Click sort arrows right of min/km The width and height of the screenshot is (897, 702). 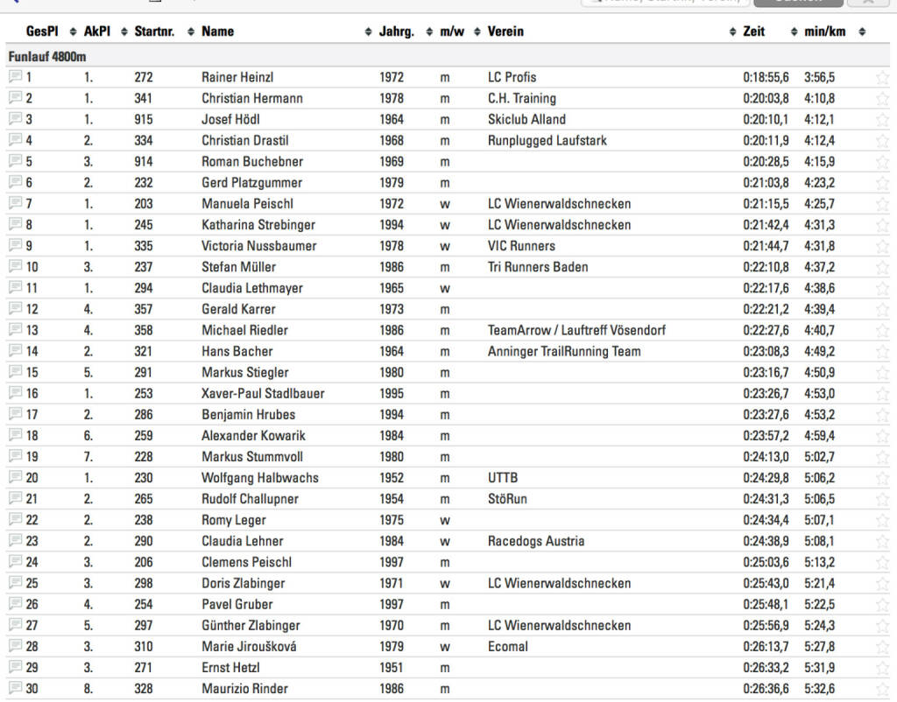pyautogui.click(x=862, y=32)
